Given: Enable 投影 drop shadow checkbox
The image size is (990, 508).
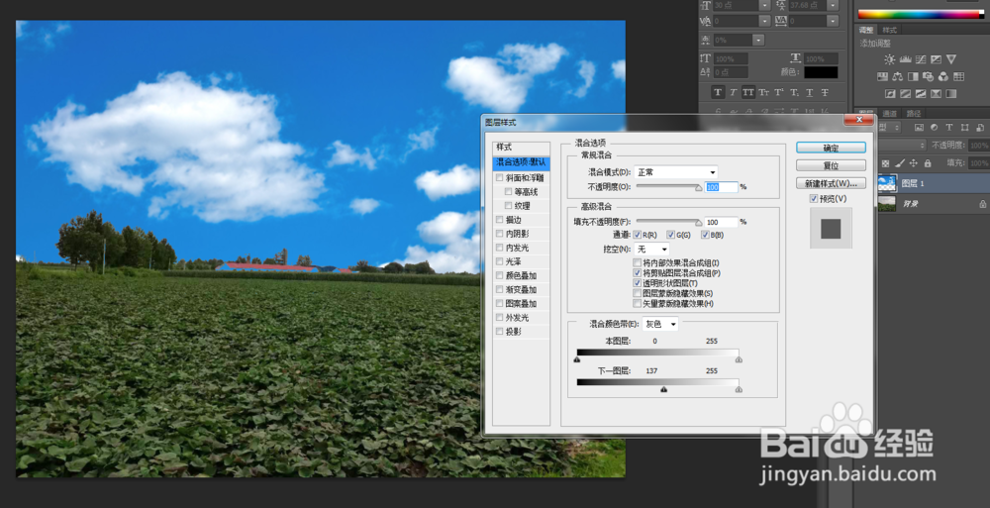Looking at the screenshot, I should (x=499, y=331).
